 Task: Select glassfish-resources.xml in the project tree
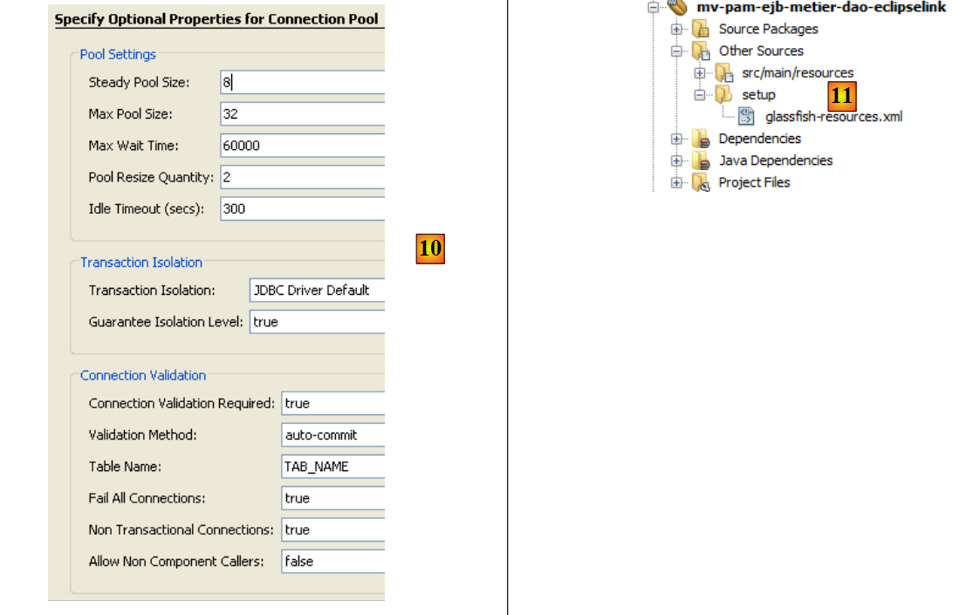tap(833, 117)
